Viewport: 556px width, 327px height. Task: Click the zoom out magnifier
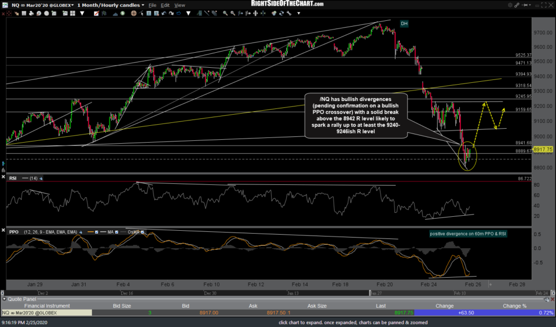[233, 13]
